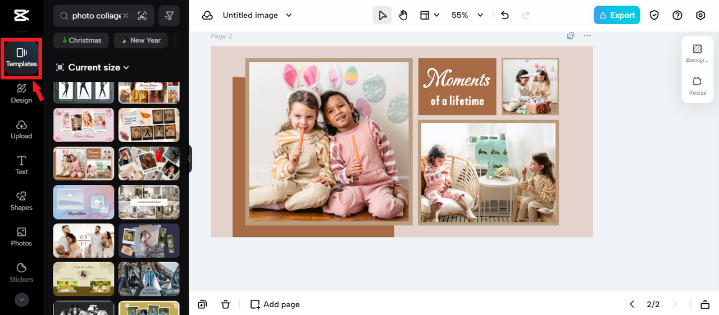
Task: Choose the dark navy photo collage template
Action: pyautogui.click(x=149, y=240)
